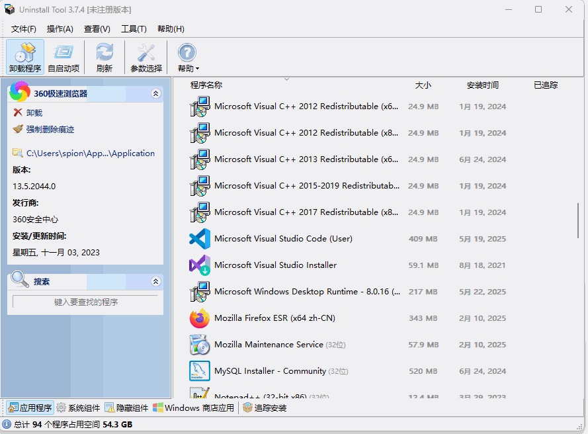Collapse the 360极速浏览器 details panel

pos(156,94)
